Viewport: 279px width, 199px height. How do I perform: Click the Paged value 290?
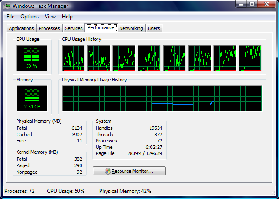78,165
